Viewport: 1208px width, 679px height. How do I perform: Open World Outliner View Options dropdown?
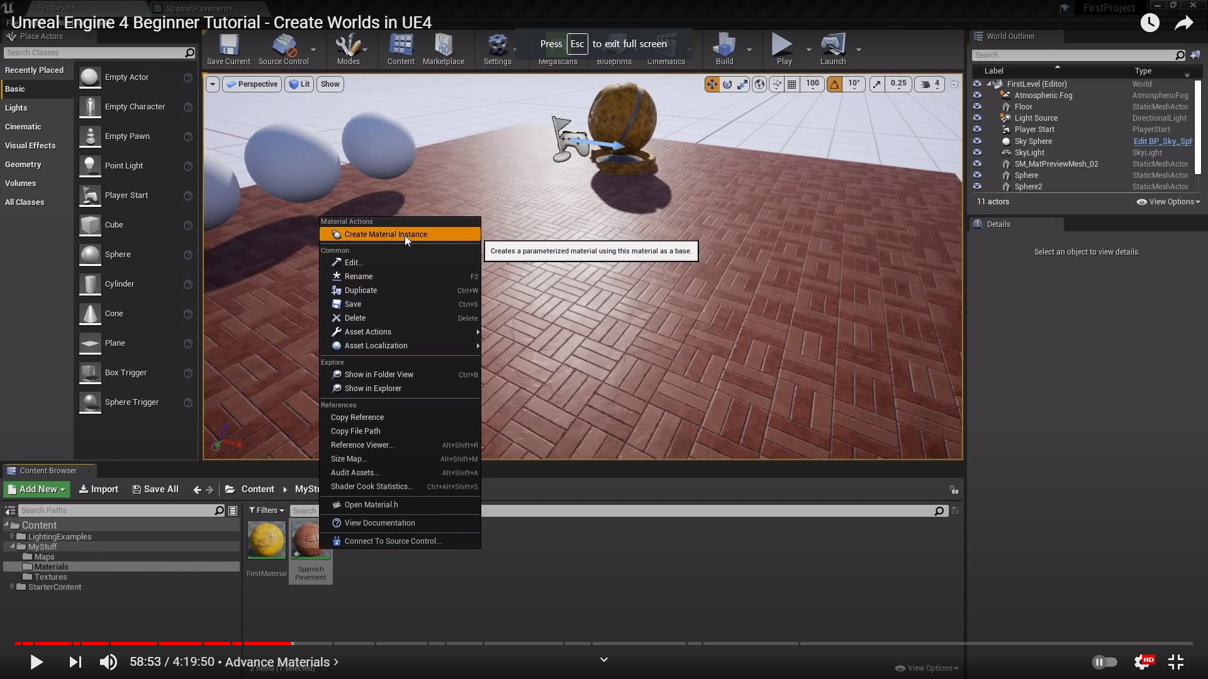(x=1168, y=202)
